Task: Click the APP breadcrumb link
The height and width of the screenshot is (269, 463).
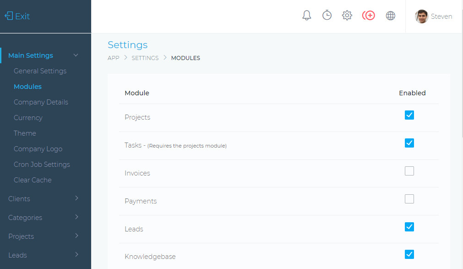Action: (114, 58)
